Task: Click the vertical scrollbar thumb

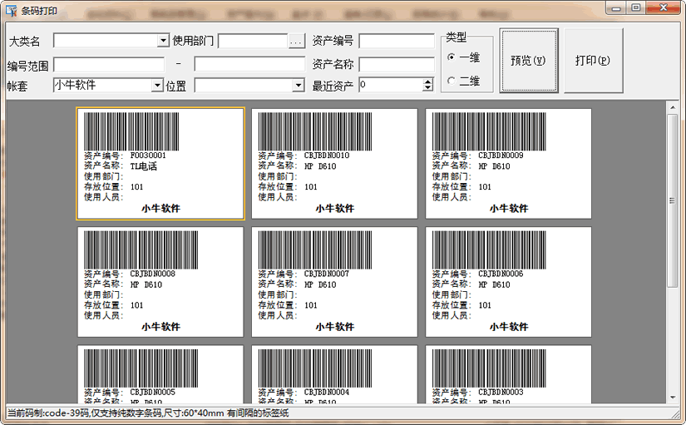Action: coord(673,201)
